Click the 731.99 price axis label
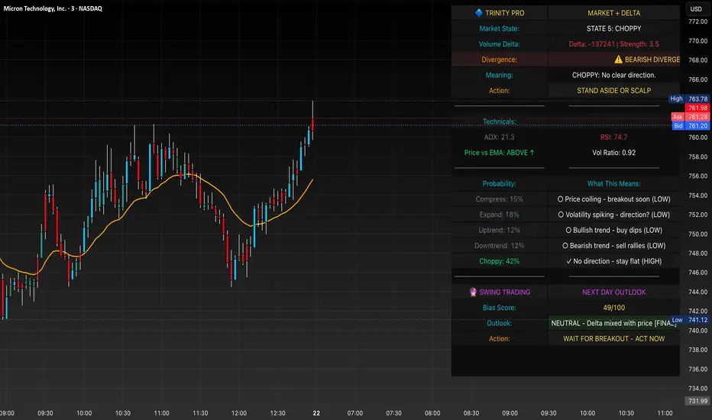This screenshot has height=420, width=712. tap(697, 401)
